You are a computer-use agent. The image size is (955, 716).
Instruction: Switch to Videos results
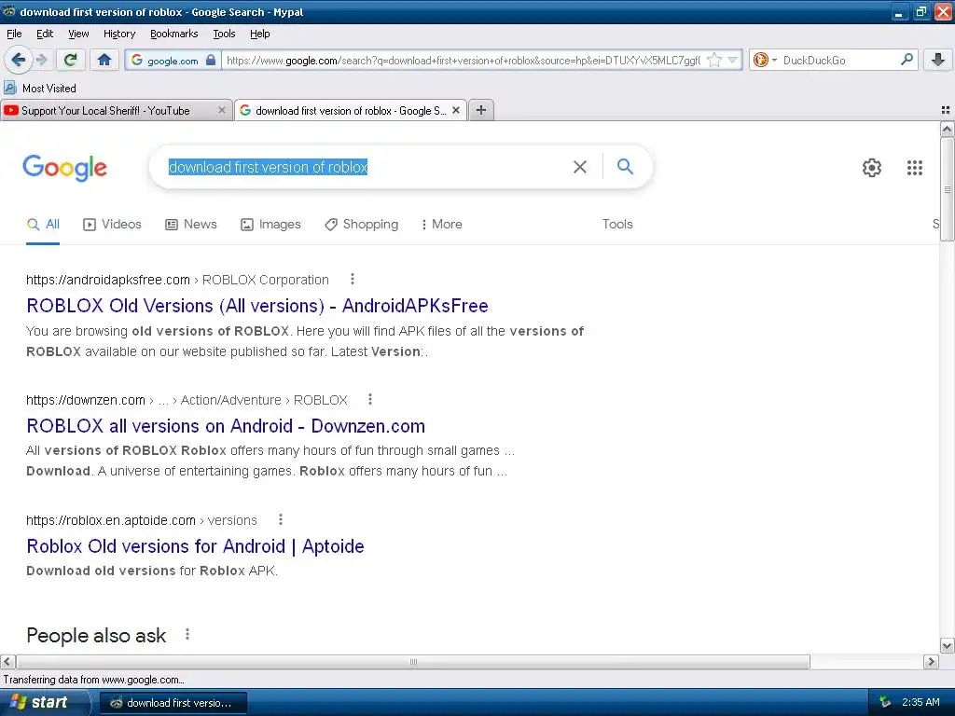[112, 224]
